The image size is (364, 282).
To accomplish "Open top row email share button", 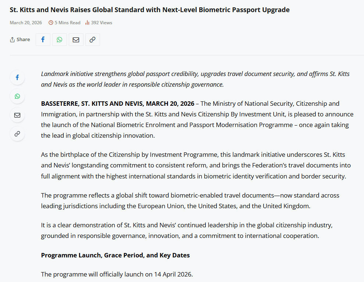I will pyautogui.click(x=76, y=40).
